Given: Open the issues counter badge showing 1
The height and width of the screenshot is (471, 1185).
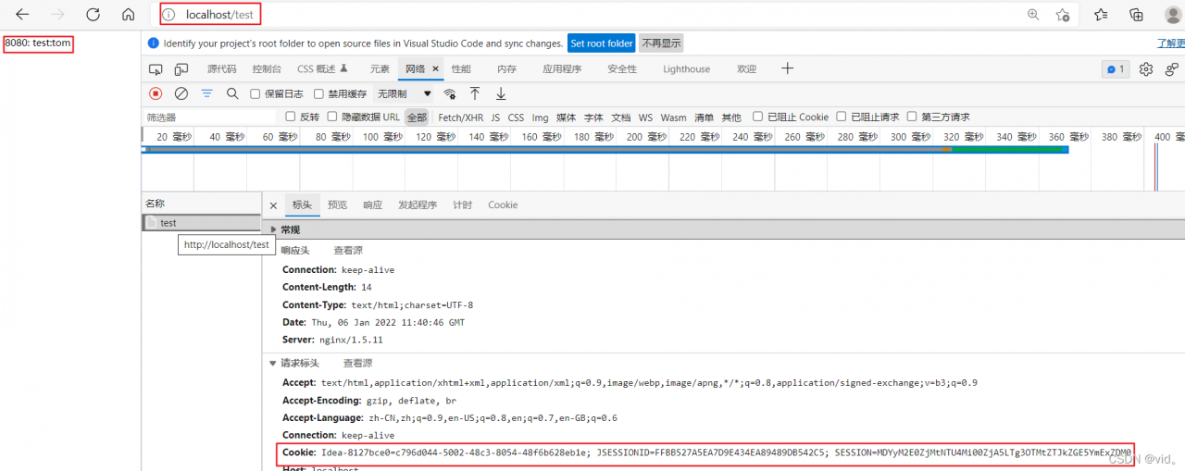Looking at the screenshot, I should coord(1115,69).
